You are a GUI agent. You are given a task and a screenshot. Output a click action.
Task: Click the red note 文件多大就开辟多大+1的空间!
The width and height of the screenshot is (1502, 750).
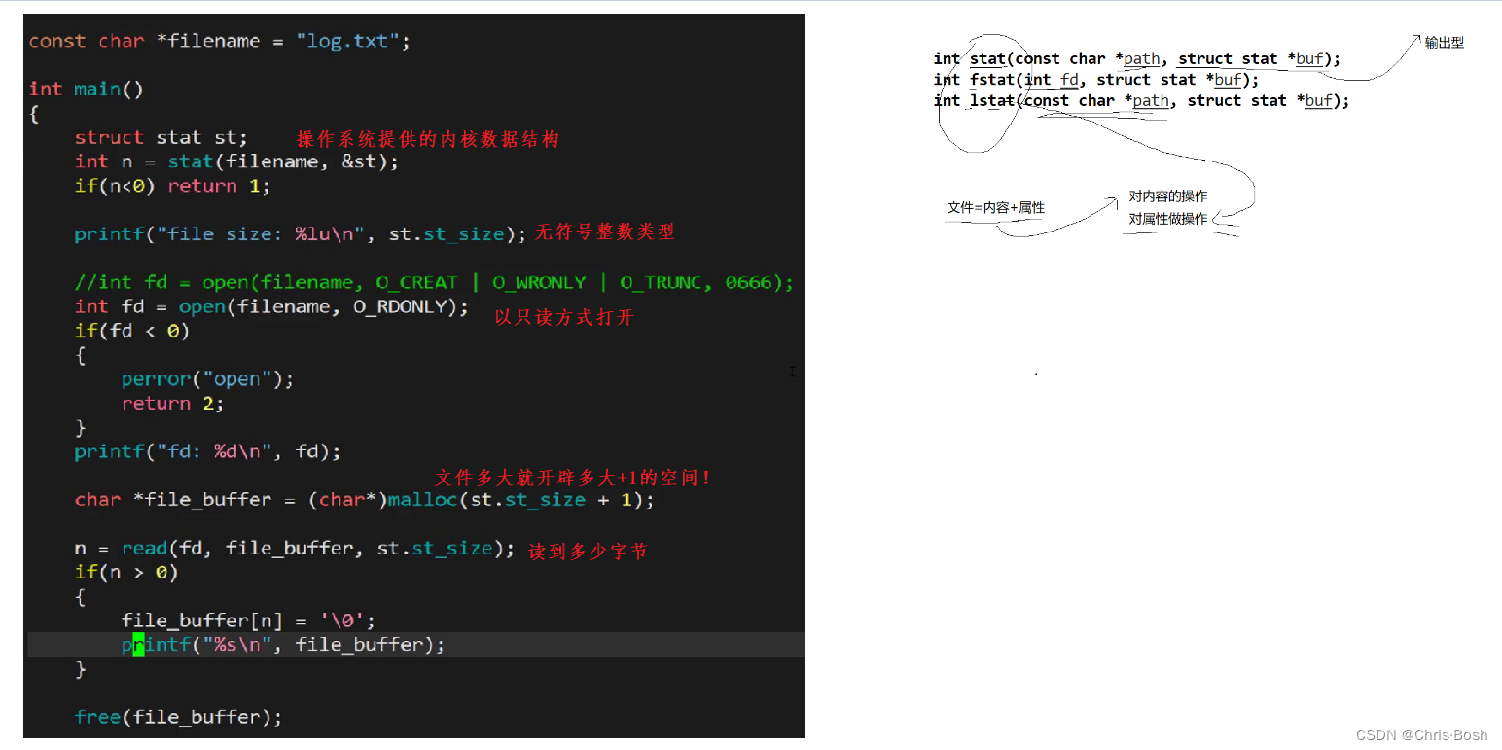(573, 478)
